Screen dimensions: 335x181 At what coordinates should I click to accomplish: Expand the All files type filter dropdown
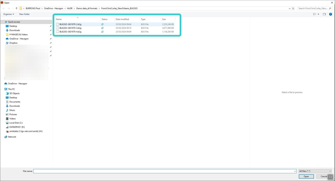click(x=315, y=171)
